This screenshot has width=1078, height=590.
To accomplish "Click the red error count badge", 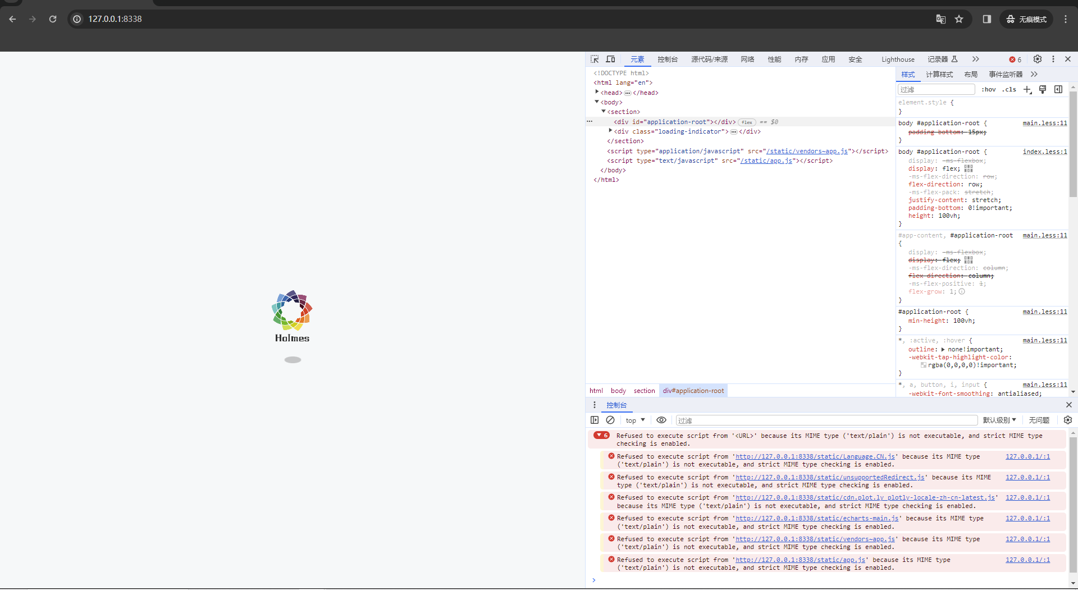I will click(1015, 60).
